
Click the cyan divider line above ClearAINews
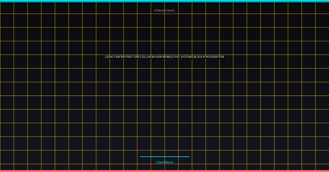click(164, 157)
